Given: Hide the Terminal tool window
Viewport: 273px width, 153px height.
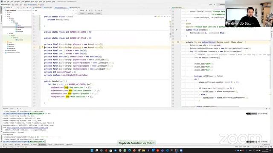Looking at the screenshot, I should pos(269,109).
